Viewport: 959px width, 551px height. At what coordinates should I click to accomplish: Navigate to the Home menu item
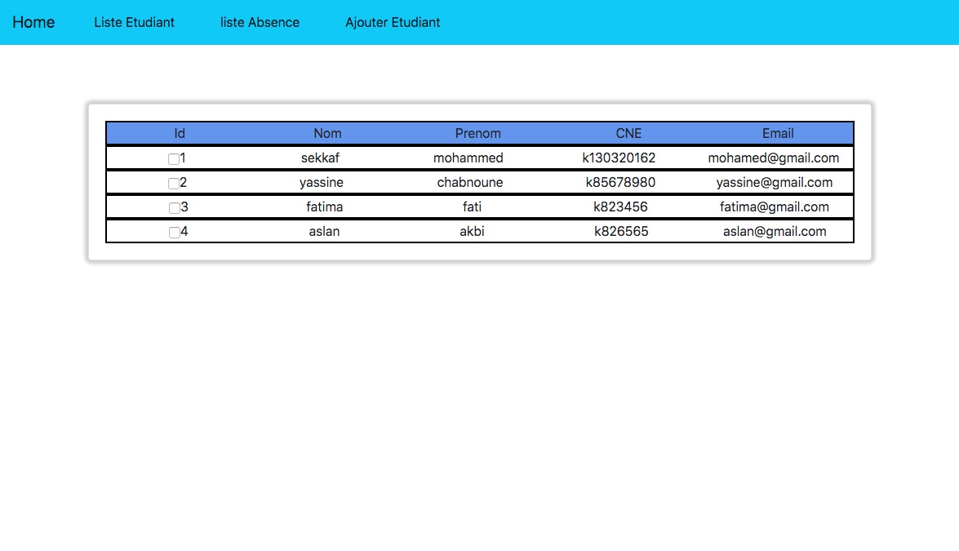(33, 22)
